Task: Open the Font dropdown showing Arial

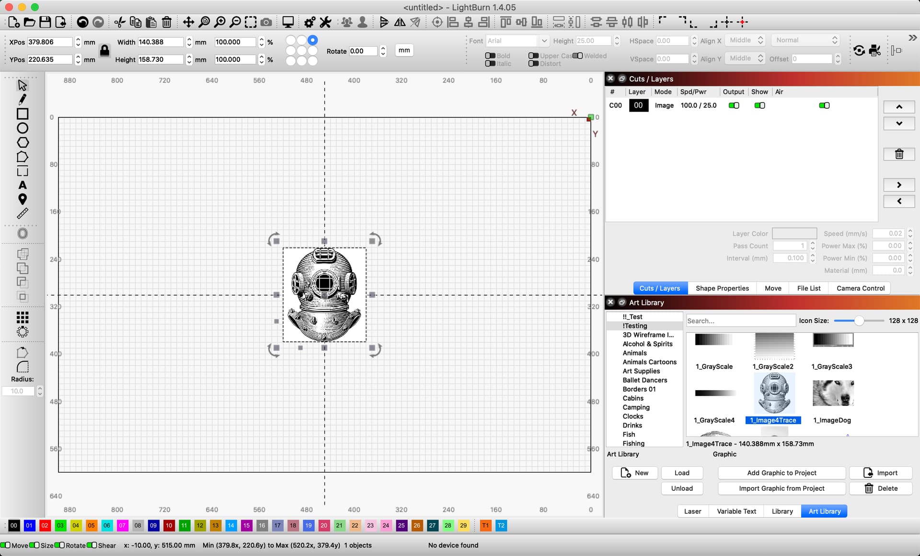Action: [x=517, y=41]
